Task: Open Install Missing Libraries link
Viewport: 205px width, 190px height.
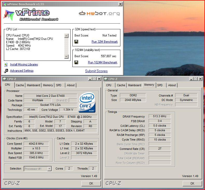Action: click(x=24, y=64)
